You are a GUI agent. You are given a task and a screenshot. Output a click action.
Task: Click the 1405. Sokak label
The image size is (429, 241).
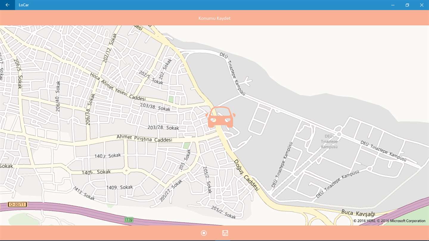pos(96,172)
